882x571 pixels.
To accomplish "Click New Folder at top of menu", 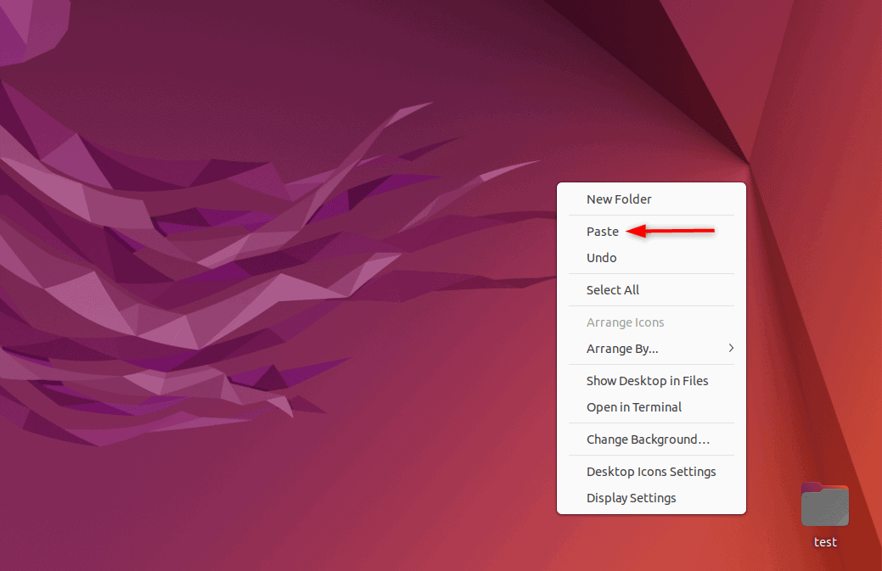I will point(619,199).
